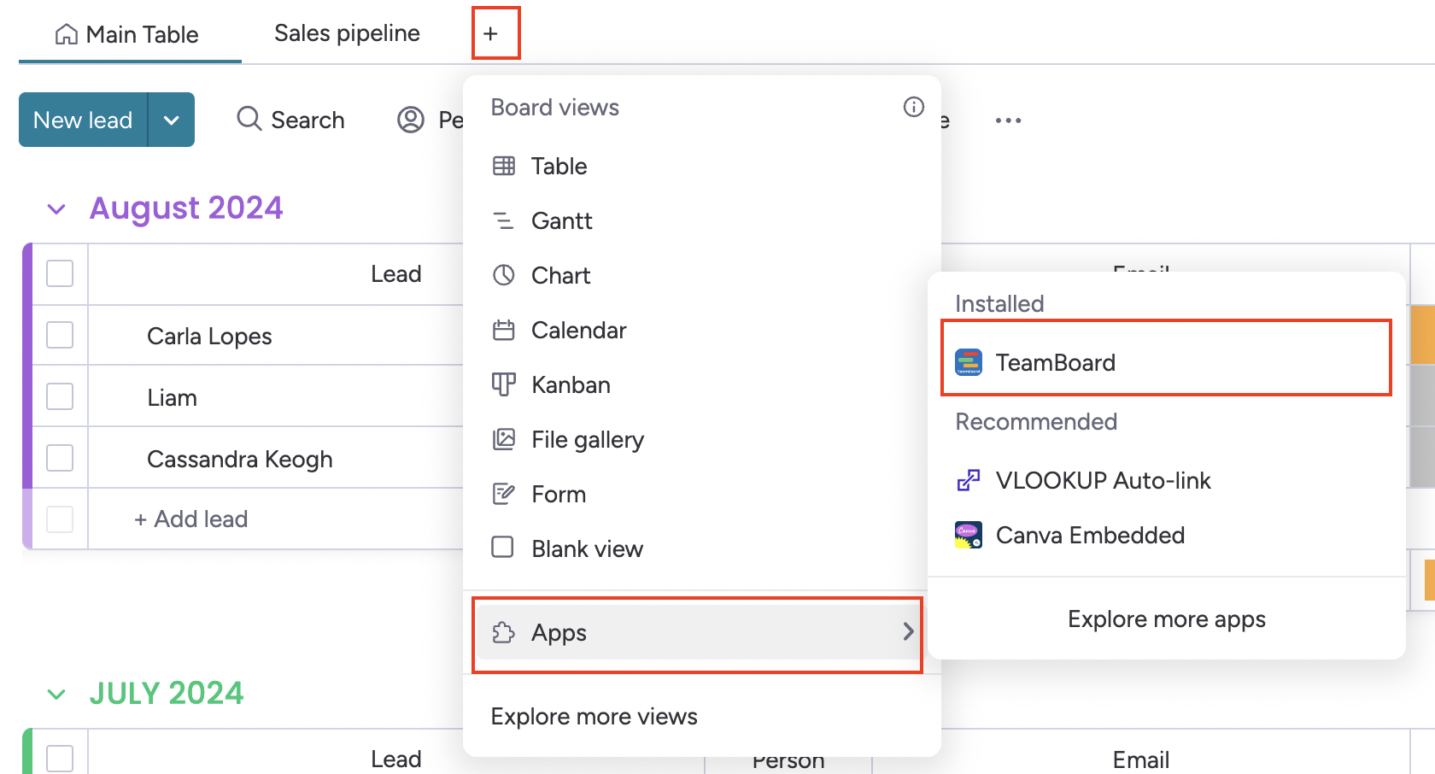
Task: Select the TeamBoard app icon
Action: pyautogui.click(x=968, y=362)
